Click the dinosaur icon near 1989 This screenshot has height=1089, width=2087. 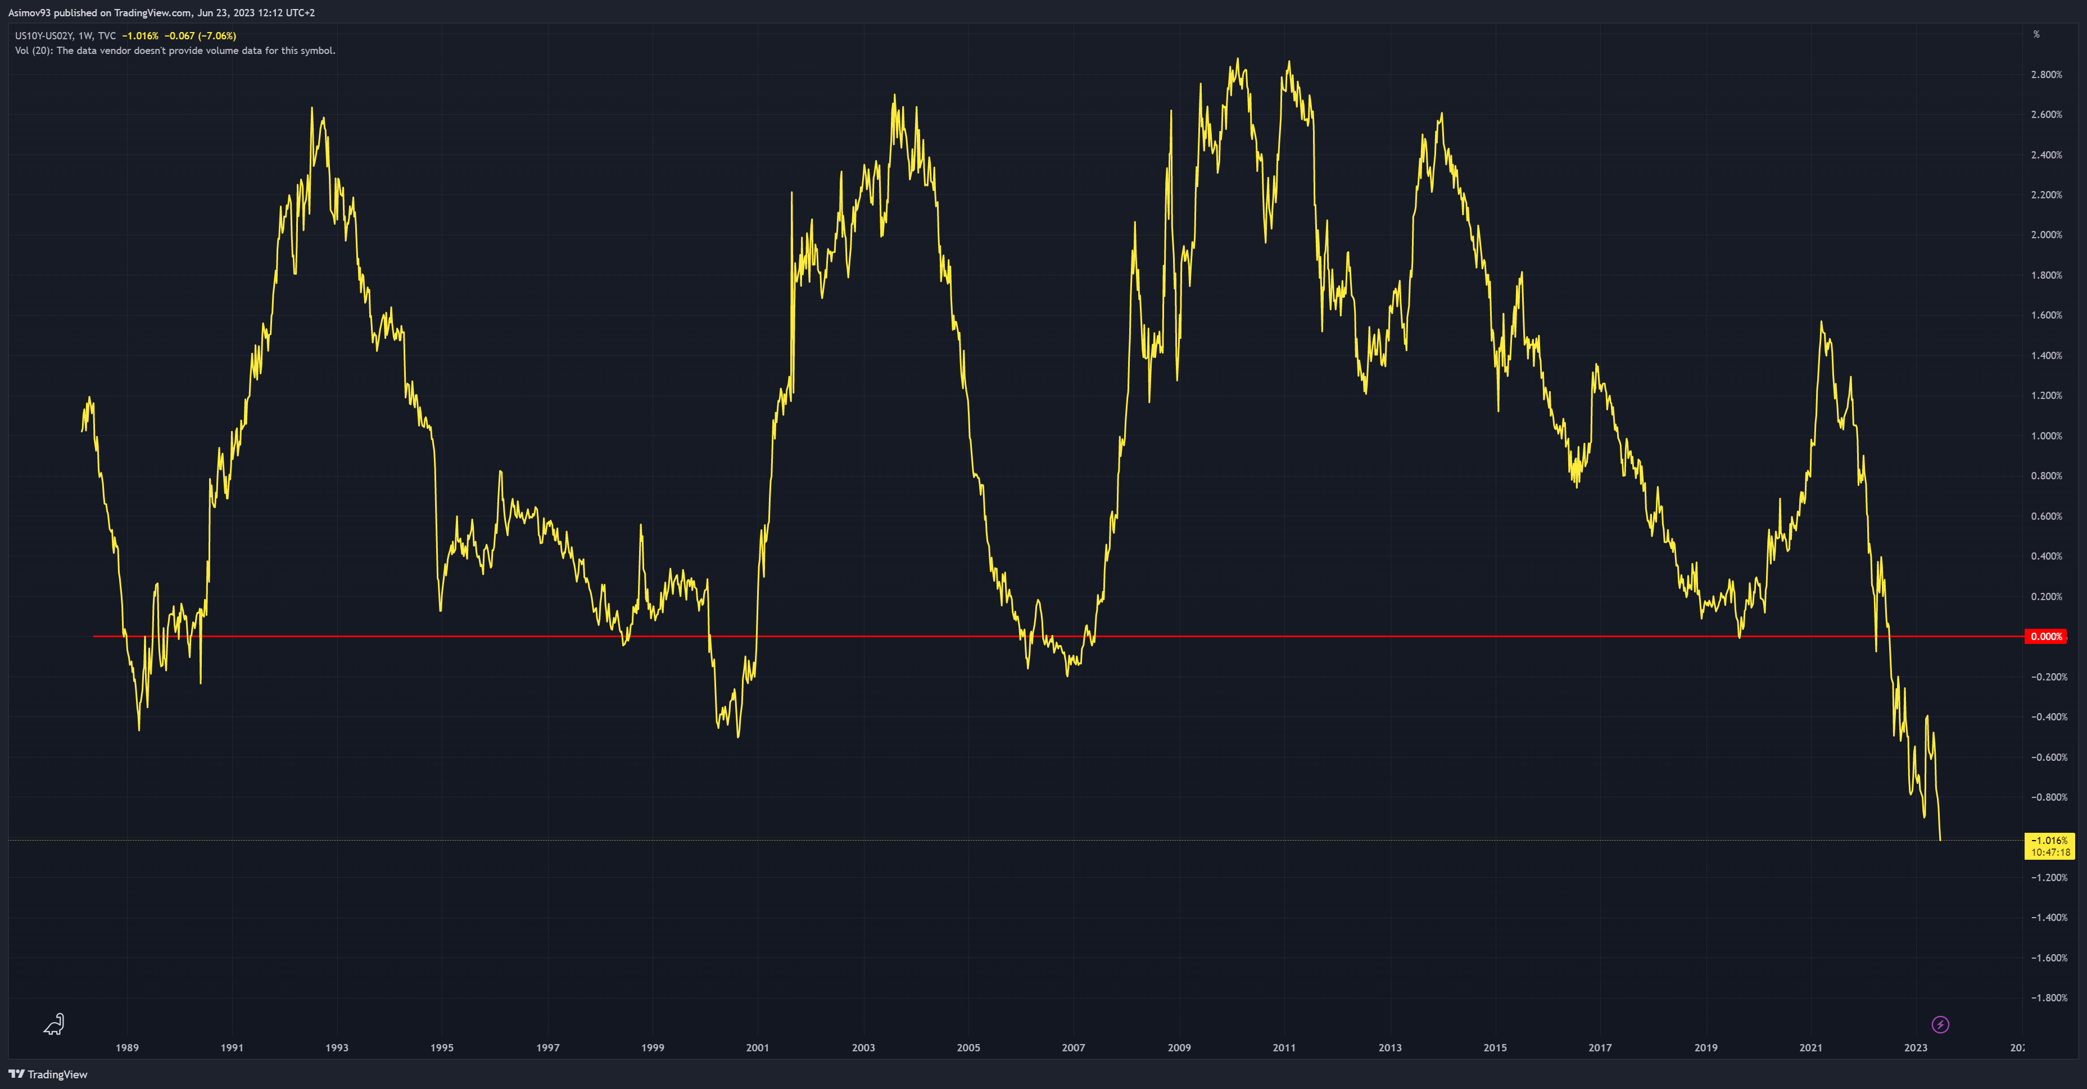pos(53,1024)
